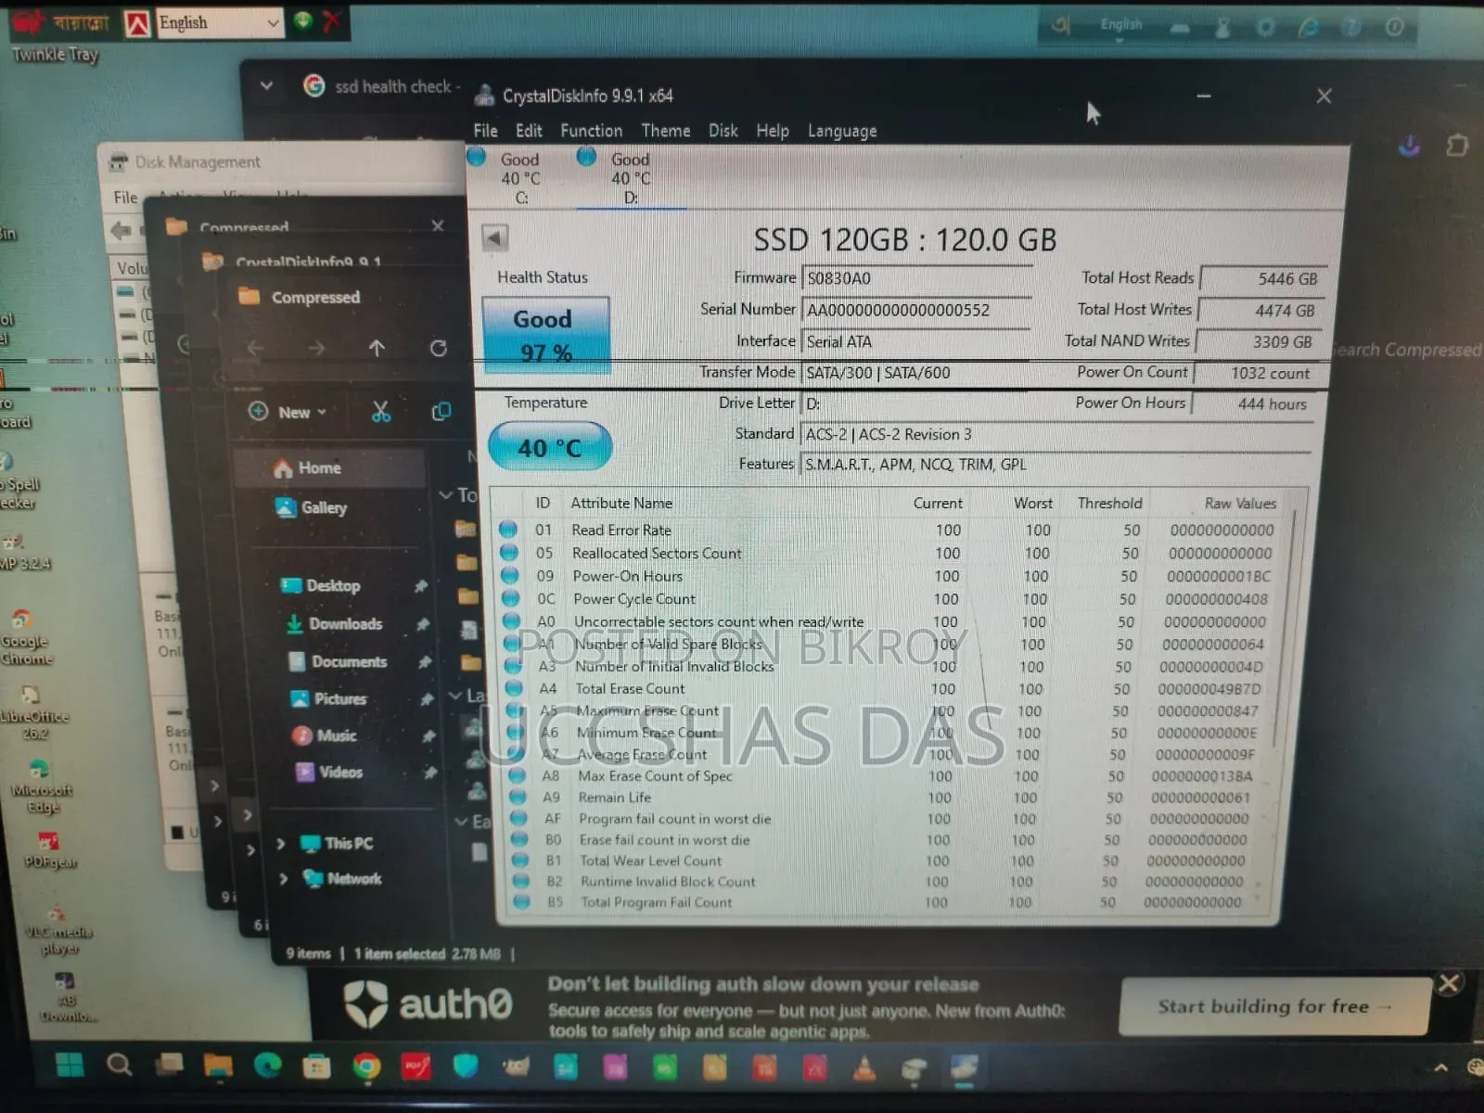The width and height of the screenshot is (1484, 1113).
Task: Expand This PC in File Explorer
Action: 280,843
